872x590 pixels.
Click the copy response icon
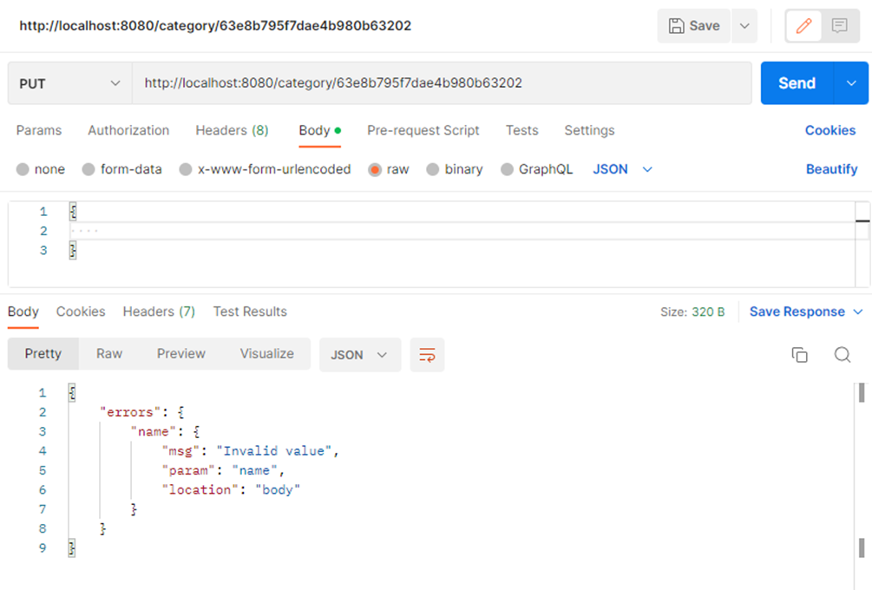coord(799,354)
